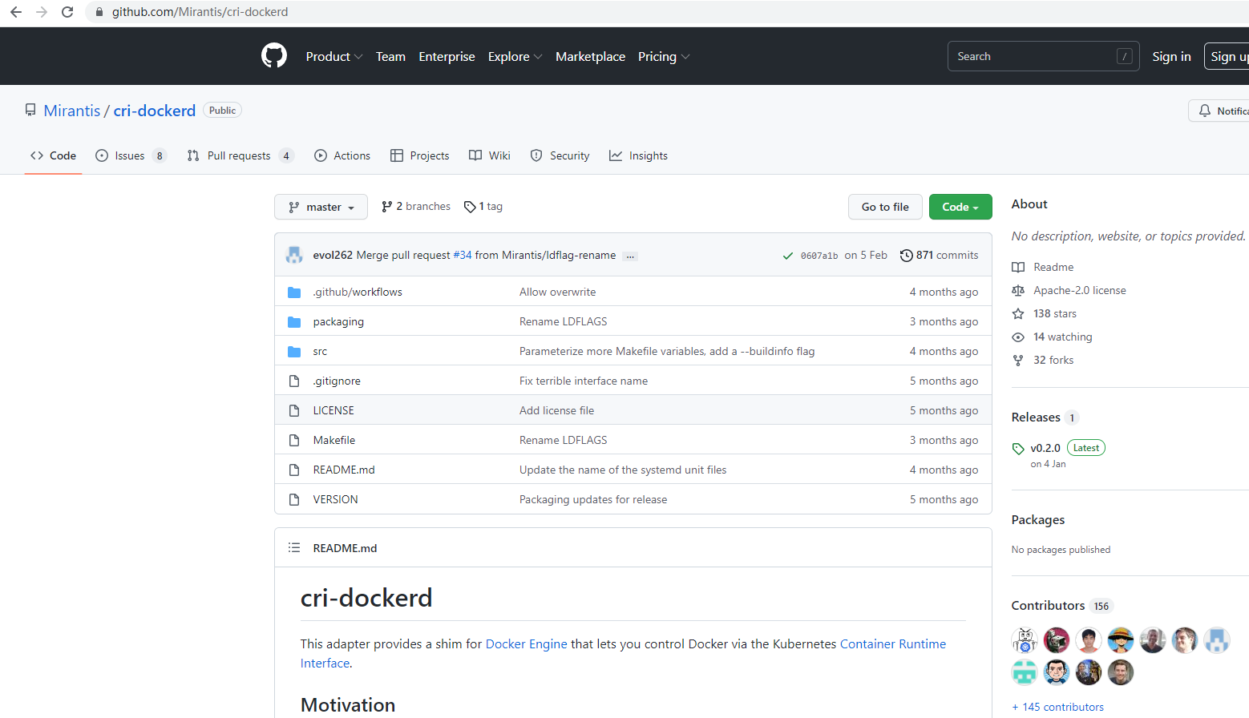Click the Sign in link
This screenshot has width=1249, height=718.
point(1171,57)
